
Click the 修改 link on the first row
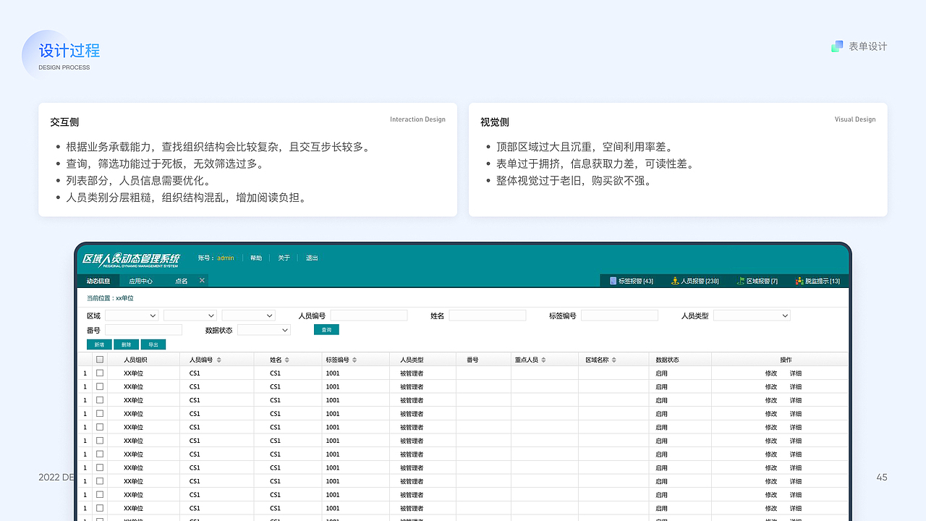(x=773, y=373)
